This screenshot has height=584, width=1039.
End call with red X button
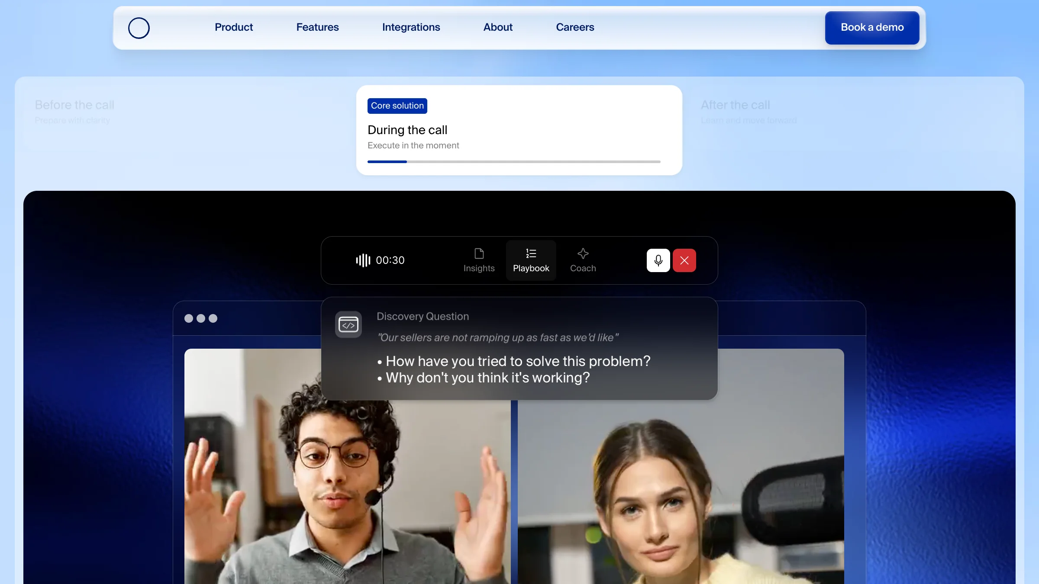click(684, 260)
